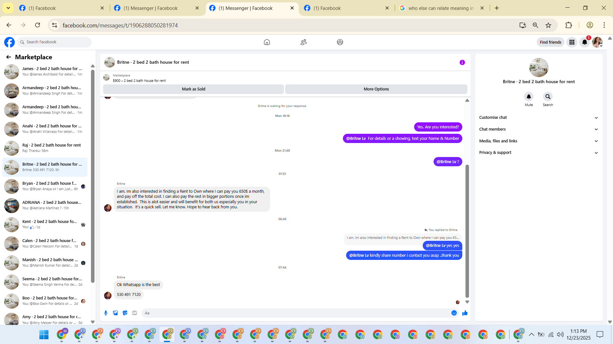The height and width of the screenshot is (344, 613).
Task: Expand the Media, files and links section
Action: [x=538, y=141]
